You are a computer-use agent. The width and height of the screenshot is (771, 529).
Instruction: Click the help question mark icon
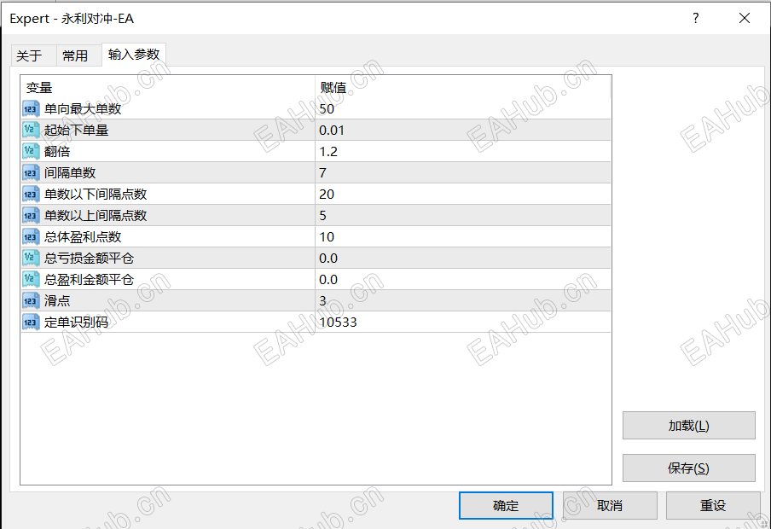pyautogui.click(x=695, y=18)
